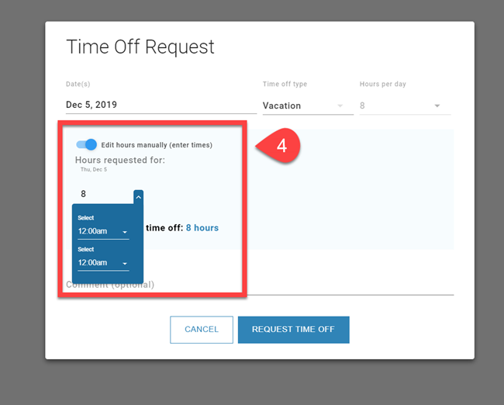The height and width of the screenshot is (405, 504).
Task: Click the Vacation dropdown arrow
Action: pyautogui.click(x=340, y=106)
